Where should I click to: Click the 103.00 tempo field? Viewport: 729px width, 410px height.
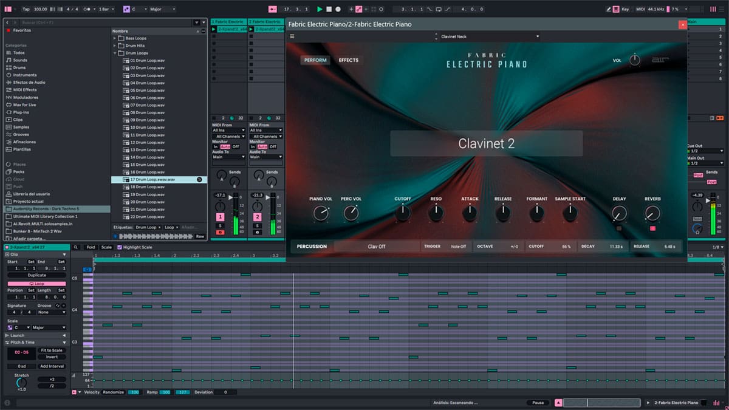(41, 9)
